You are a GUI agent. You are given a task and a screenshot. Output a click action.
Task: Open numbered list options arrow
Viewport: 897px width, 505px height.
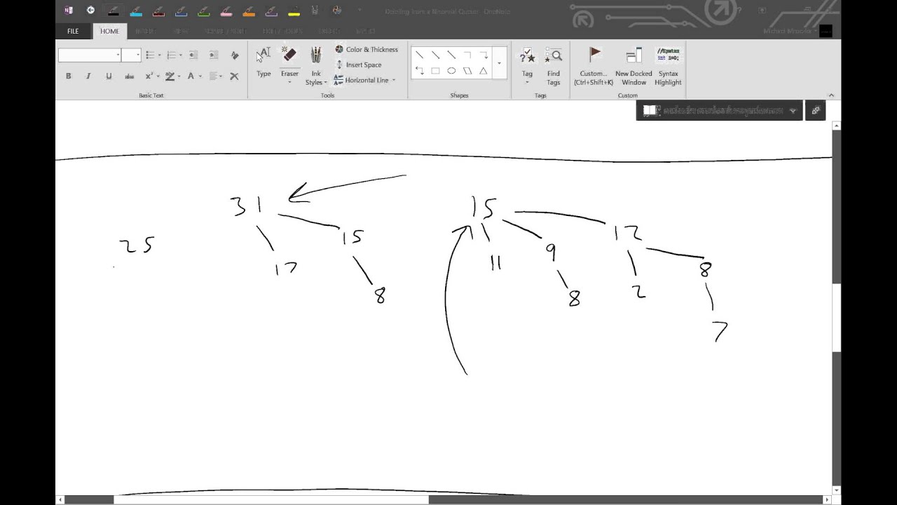(180, 55)
